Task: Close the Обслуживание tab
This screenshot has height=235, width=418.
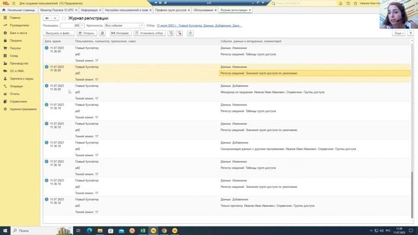Action: tap(216, 10)
